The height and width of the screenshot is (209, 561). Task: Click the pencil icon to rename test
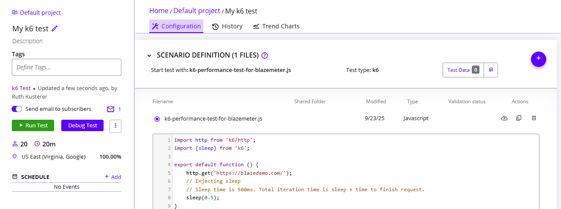[55, 29]
